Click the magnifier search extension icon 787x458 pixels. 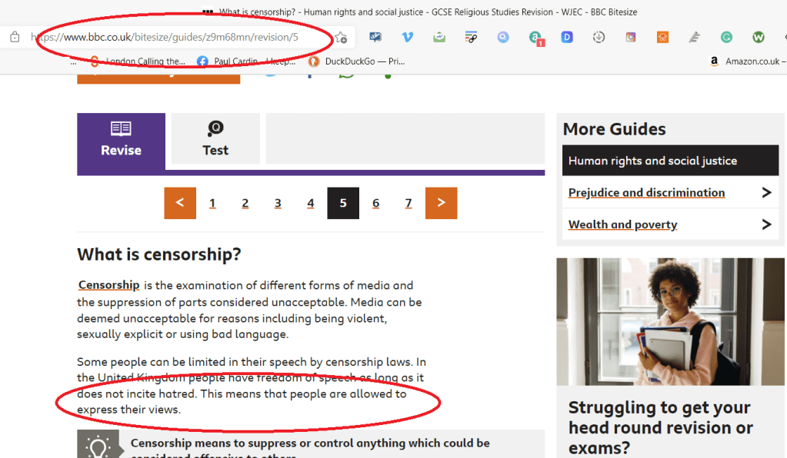pos(503,37)
